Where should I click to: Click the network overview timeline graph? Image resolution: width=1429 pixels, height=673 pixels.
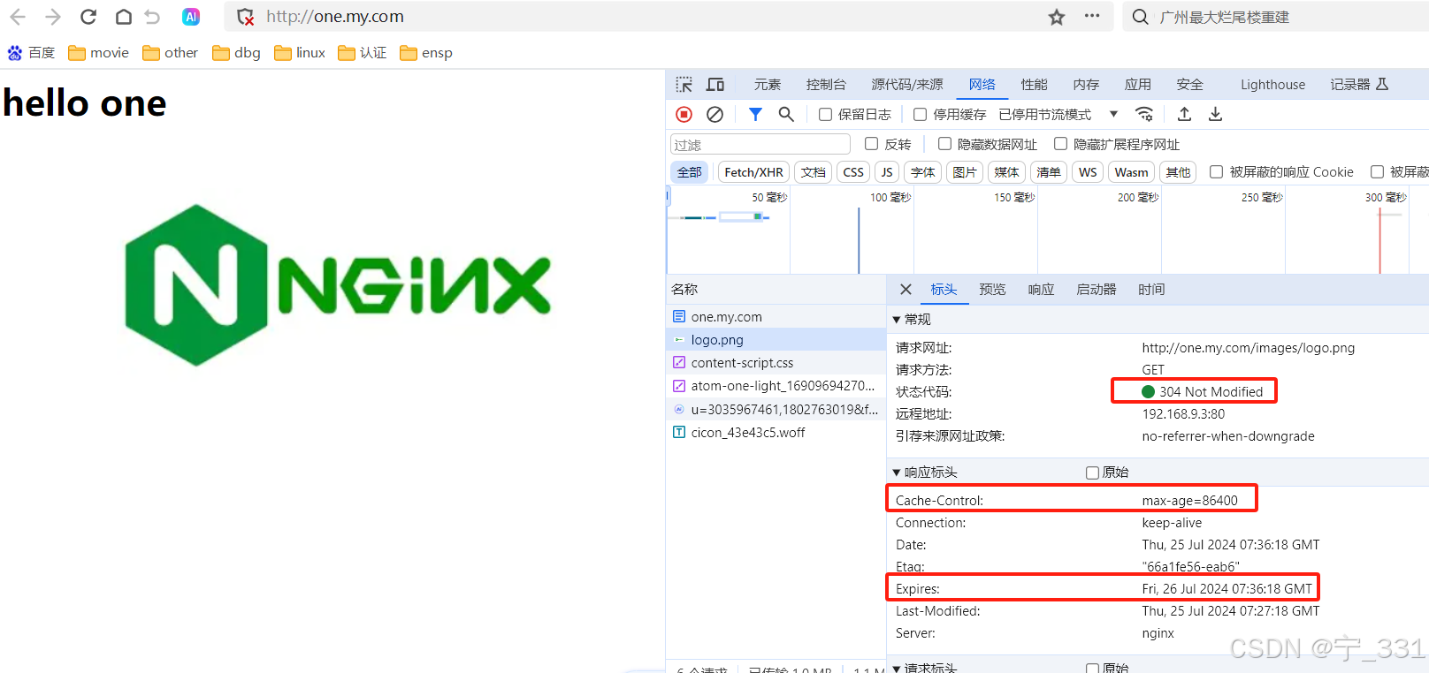coord(1047,230)
